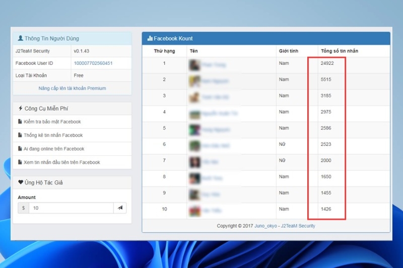This screenshot has width=403, height=268.
Task: Click the file icon next to Thống kê tin nhắn Facebook
Action: [20, 135]
